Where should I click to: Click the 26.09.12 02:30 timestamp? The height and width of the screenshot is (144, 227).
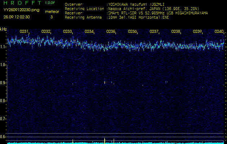tap(17, 17)
